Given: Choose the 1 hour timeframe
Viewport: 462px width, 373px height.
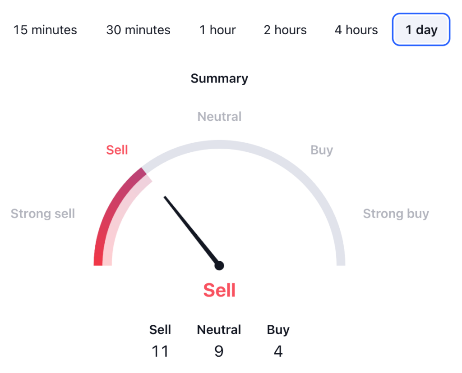Looking at the screenshot, I should pos(217,30).
